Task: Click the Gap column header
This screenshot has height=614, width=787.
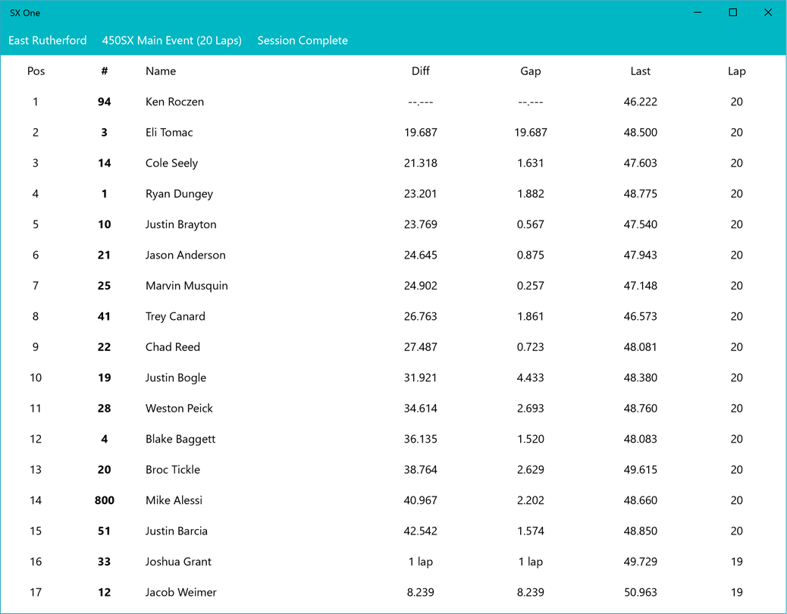Action: tap(531, 71)
